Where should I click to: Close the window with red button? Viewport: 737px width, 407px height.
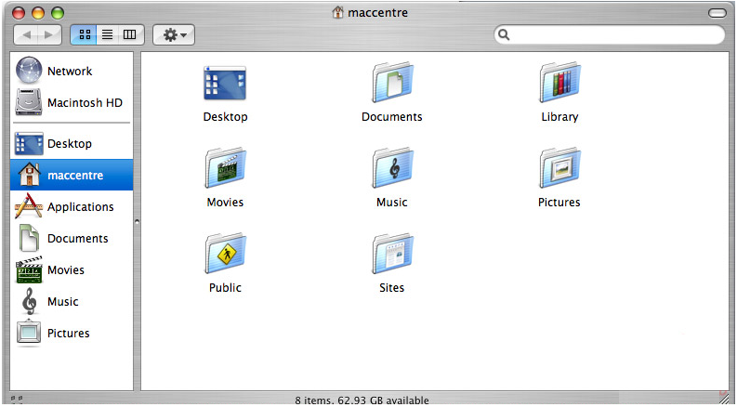[x=18, y=13]
